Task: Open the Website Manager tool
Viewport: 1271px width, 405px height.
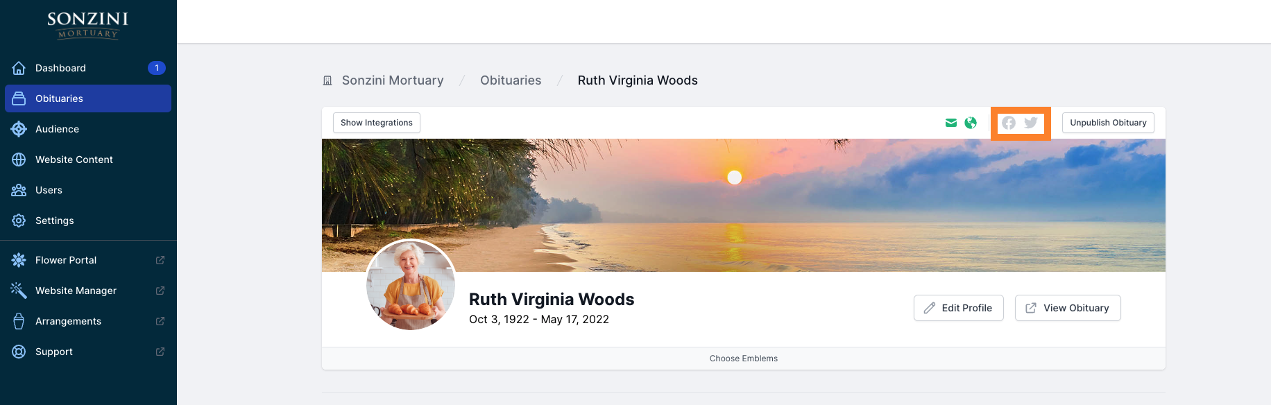Action: (x=75, y=291)
